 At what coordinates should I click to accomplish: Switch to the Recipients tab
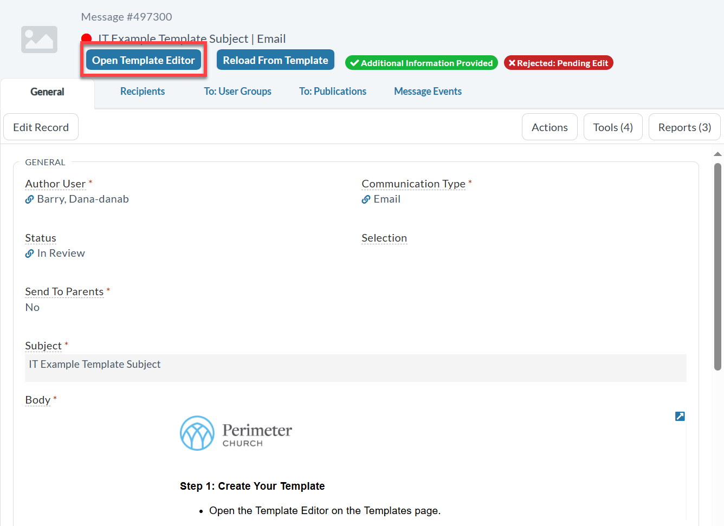pyautogui.click(x=143, y=92)
